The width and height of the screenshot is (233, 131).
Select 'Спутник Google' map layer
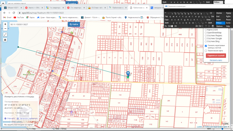[206, 38]
